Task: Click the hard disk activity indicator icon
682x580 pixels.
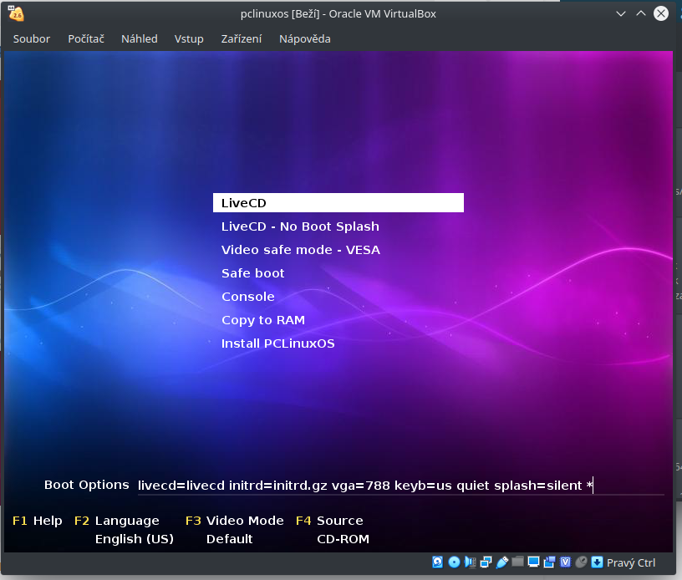Action: [x=436, y=562]
